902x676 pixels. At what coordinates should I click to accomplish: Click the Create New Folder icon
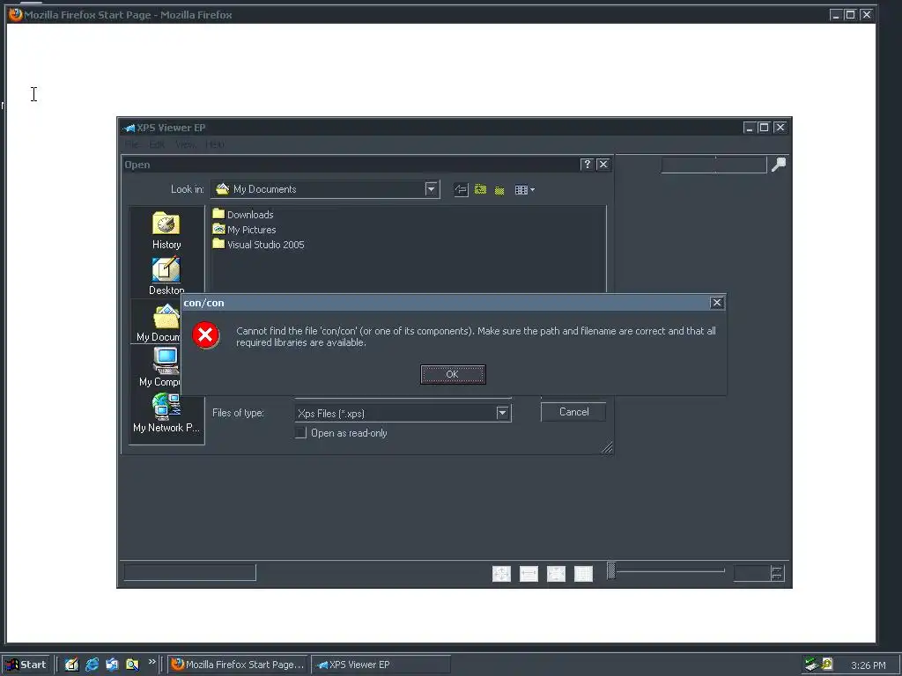pos(500,190)
